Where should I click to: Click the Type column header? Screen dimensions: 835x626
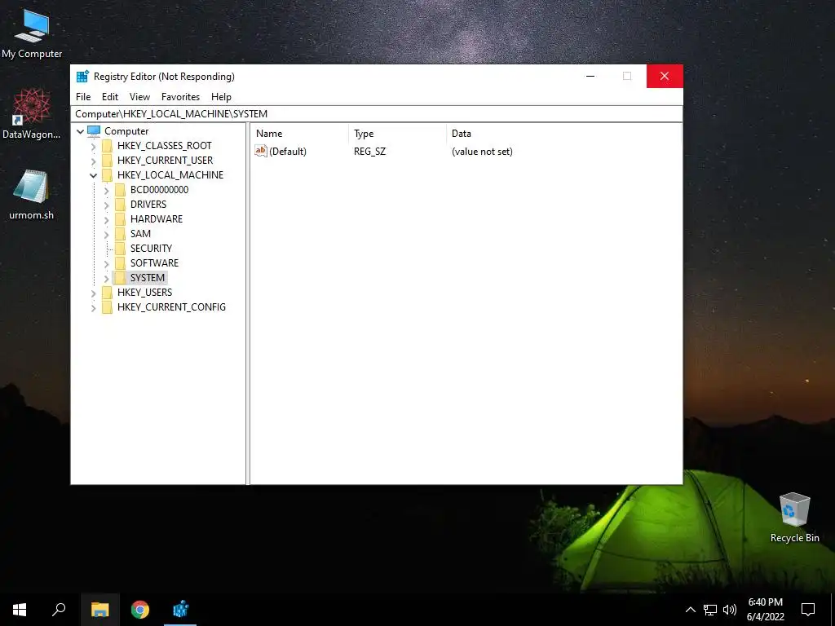(x=397, y=134)
